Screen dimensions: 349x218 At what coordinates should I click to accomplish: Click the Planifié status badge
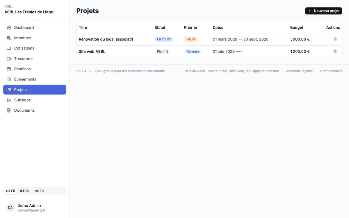tap(162, 51)
